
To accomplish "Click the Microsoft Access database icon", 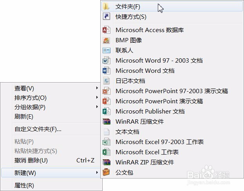I will pyautogui.click(x=107, y=30).
